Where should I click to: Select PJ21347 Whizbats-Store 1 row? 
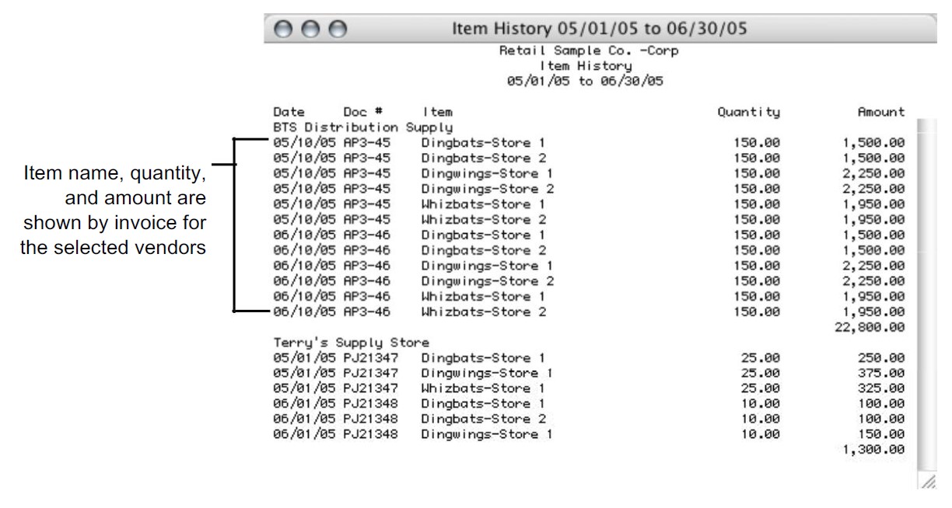(589, 388)
